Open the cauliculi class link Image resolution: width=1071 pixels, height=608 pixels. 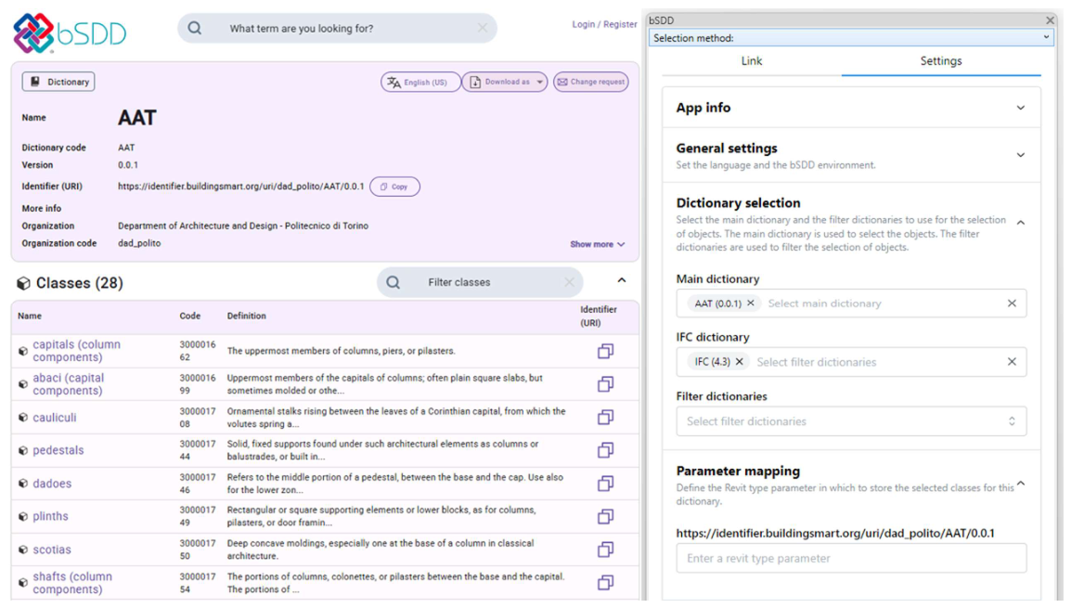pyautogui.click(x=55, y=418)
